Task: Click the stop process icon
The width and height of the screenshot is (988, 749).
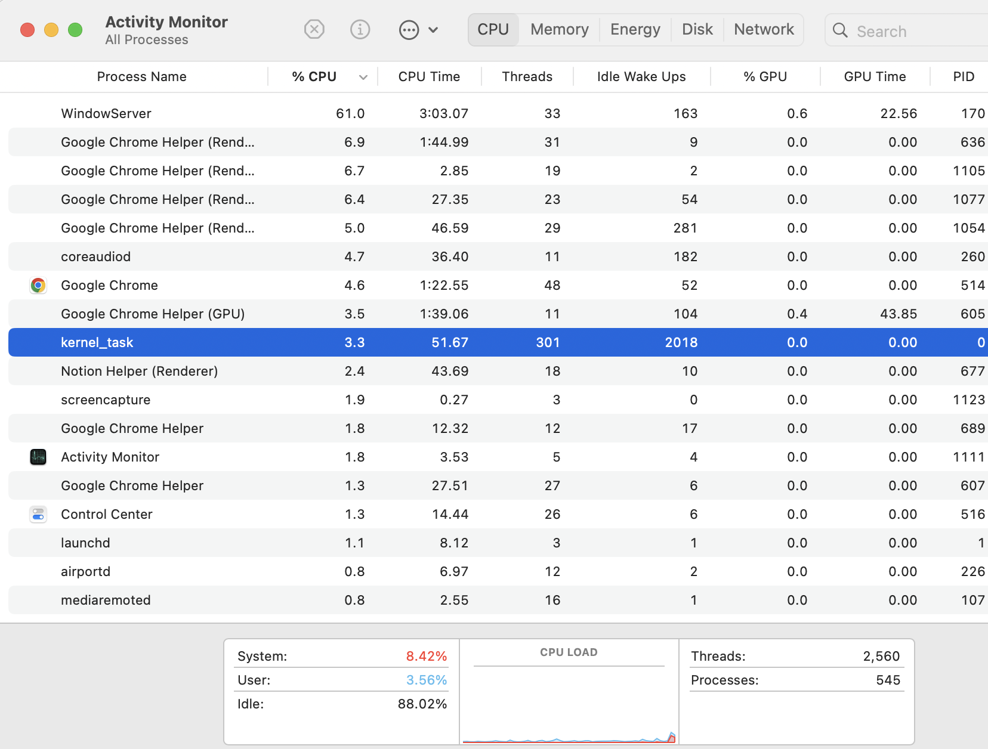Action: (x=314, y=29)
